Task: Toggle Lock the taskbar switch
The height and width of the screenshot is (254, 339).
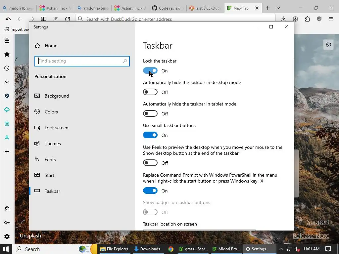Action: coord(150,71)
